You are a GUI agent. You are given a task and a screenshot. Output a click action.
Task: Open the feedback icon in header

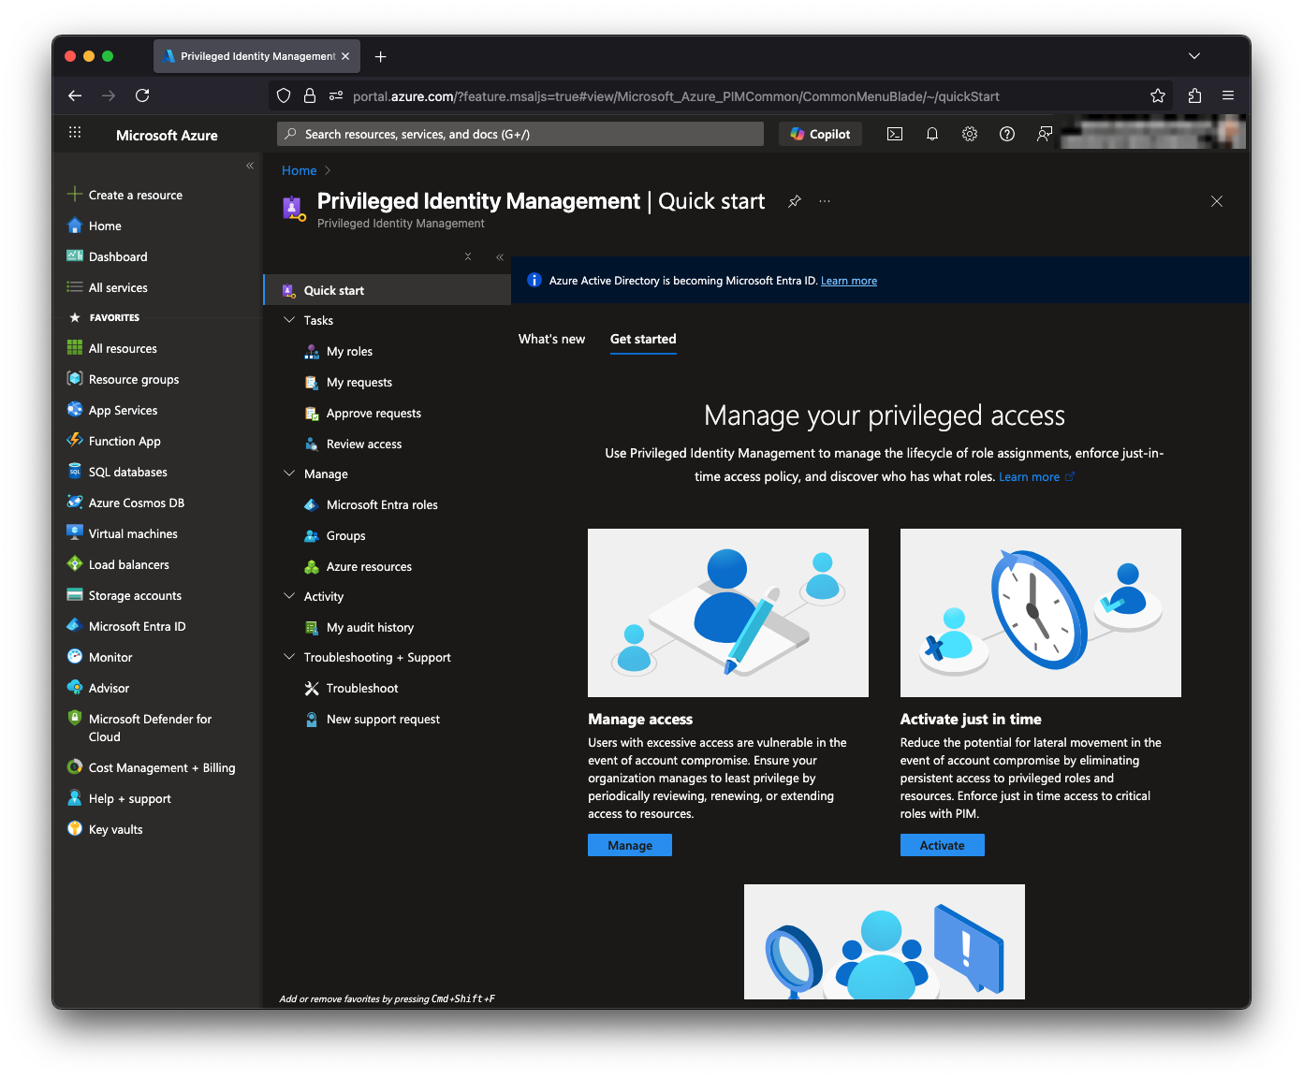click(x=1045, y=134)
